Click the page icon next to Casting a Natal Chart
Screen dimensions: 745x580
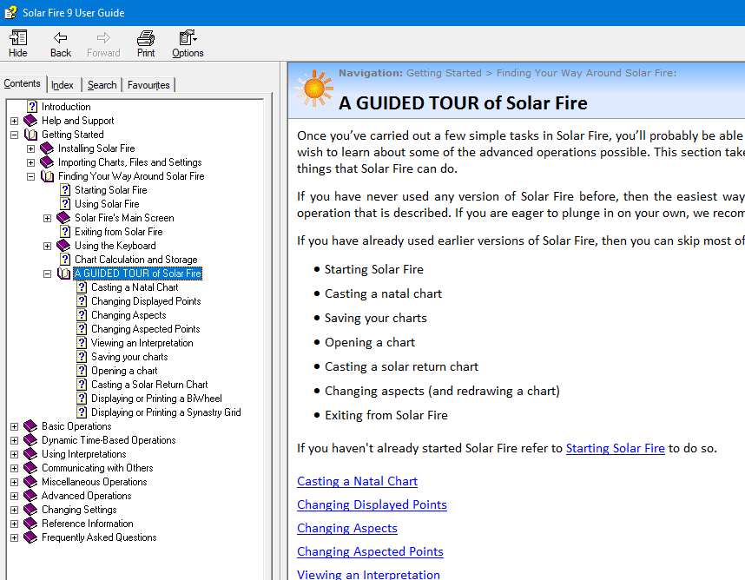pos(82,287)
